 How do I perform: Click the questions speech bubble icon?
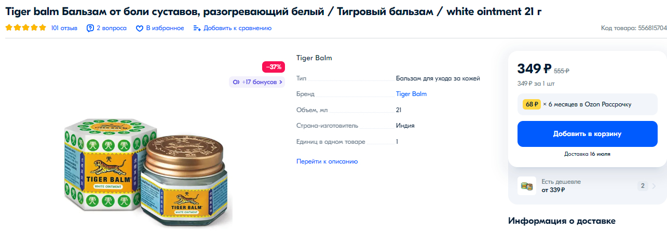pyautogui.click(x=90, y=28)
